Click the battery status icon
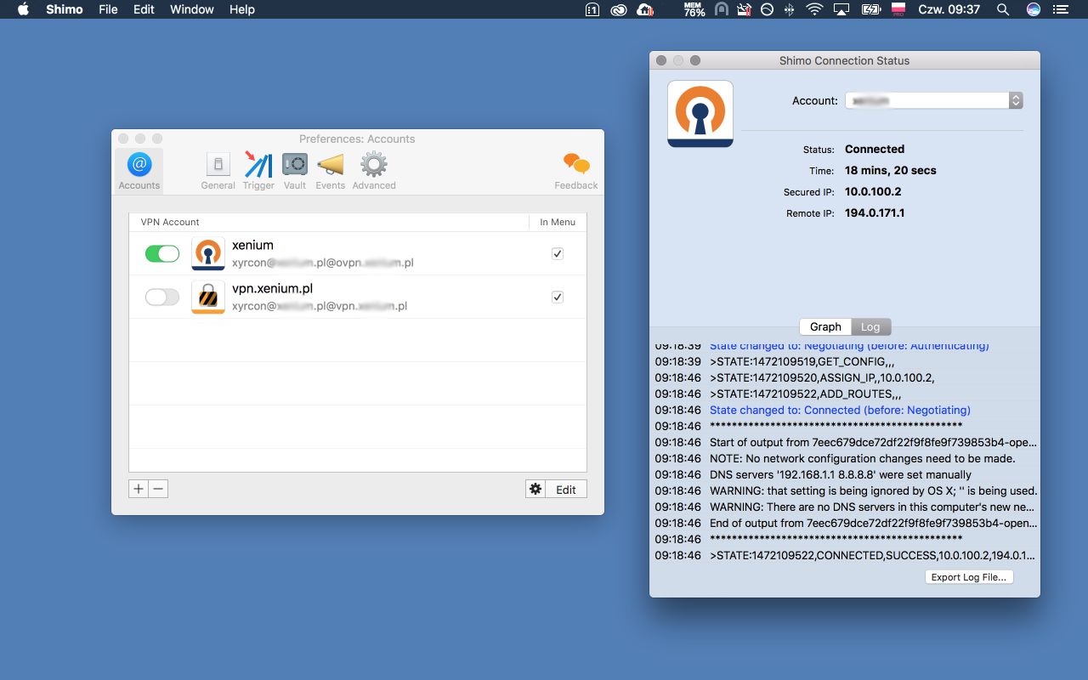Screen dimensions: 1088x680 870,9
